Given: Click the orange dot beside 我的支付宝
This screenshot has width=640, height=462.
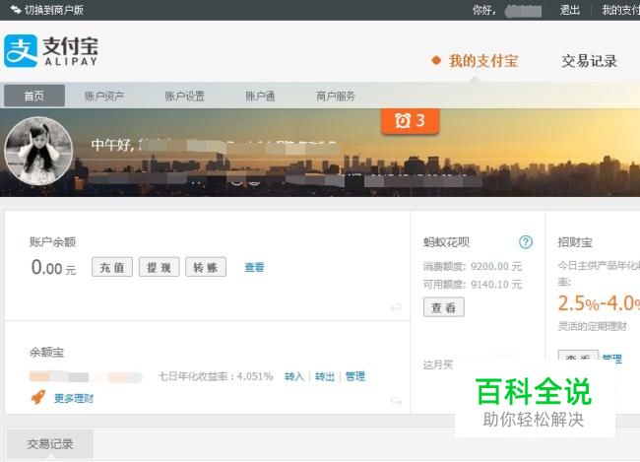Looking at the screenshot, I should click(x=436, y=60).
